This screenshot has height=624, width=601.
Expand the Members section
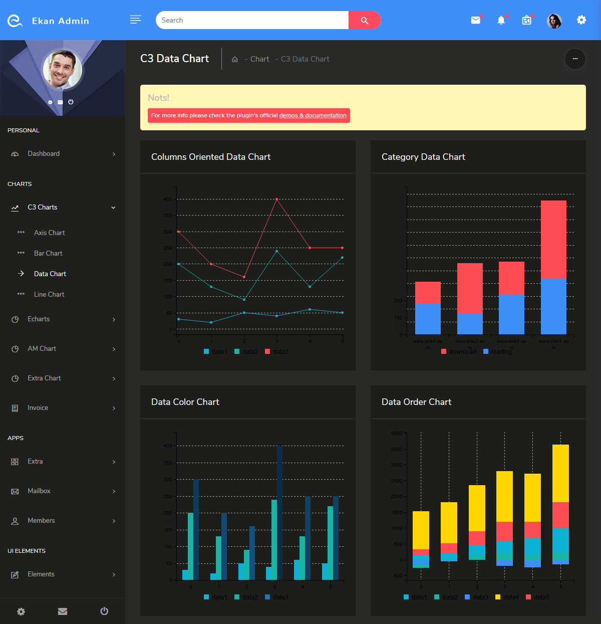click(41, 520)
